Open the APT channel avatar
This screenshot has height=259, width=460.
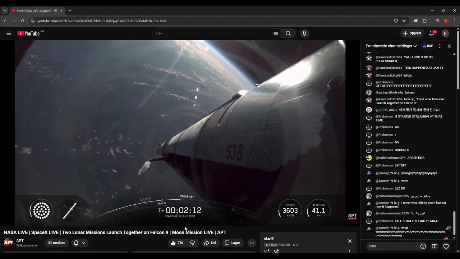(9, 242)
